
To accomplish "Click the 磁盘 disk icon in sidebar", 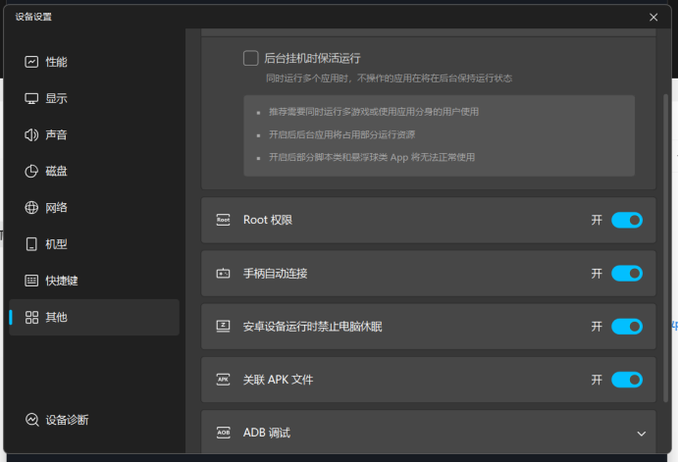I will click(31, 171).
